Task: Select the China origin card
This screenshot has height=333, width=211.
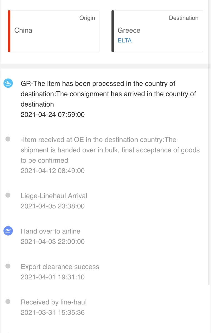Action: pyautogui.click(x=54, y=31)
